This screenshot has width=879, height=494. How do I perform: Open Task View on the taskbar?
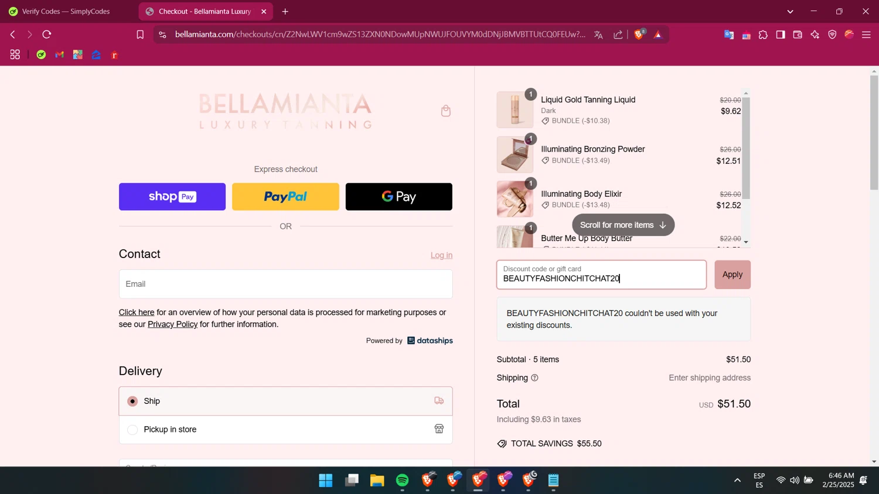[352, 481]
